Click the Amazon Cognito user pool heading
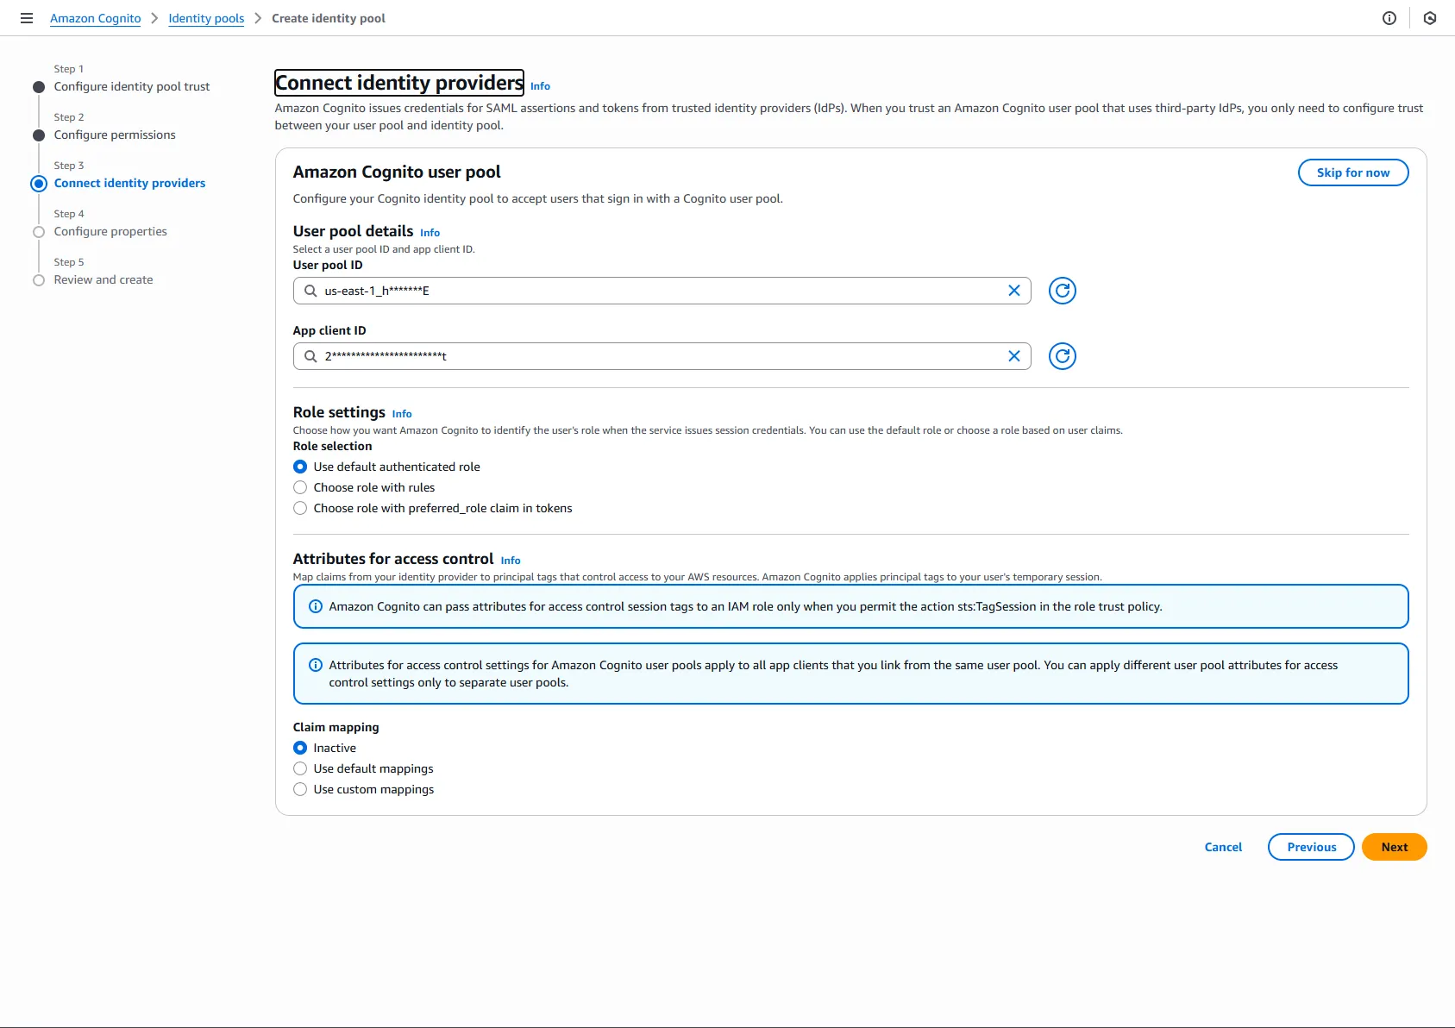The image size is (1455, 1028). (x=397, y=172)
